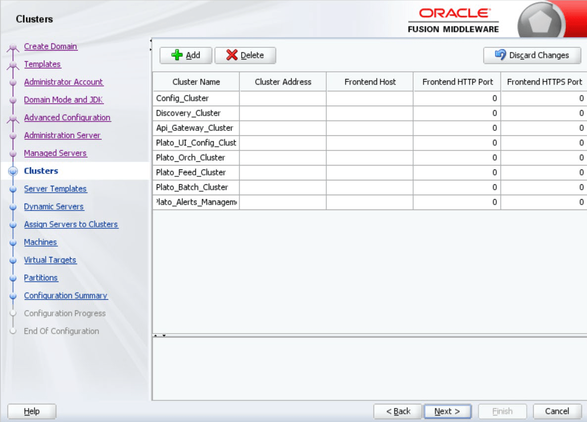Click the Configuration Summary step bullet
The width and height of the screenshot is (587, 422).
click(x=13, y=296)
